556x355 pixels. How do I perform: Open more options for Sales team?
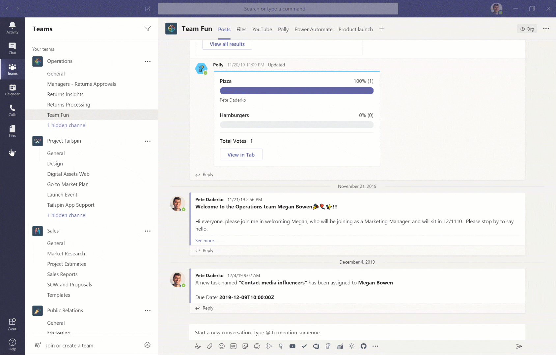[x=148, y=231]
